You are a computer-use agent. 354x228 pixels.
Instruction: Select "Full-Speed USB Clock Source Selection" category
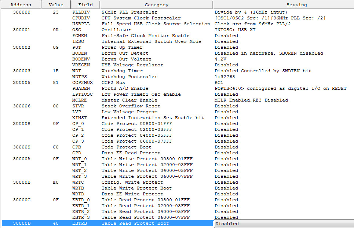156,24
